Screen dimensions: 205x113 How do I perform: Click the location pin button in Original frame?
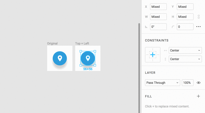point(60,58)
